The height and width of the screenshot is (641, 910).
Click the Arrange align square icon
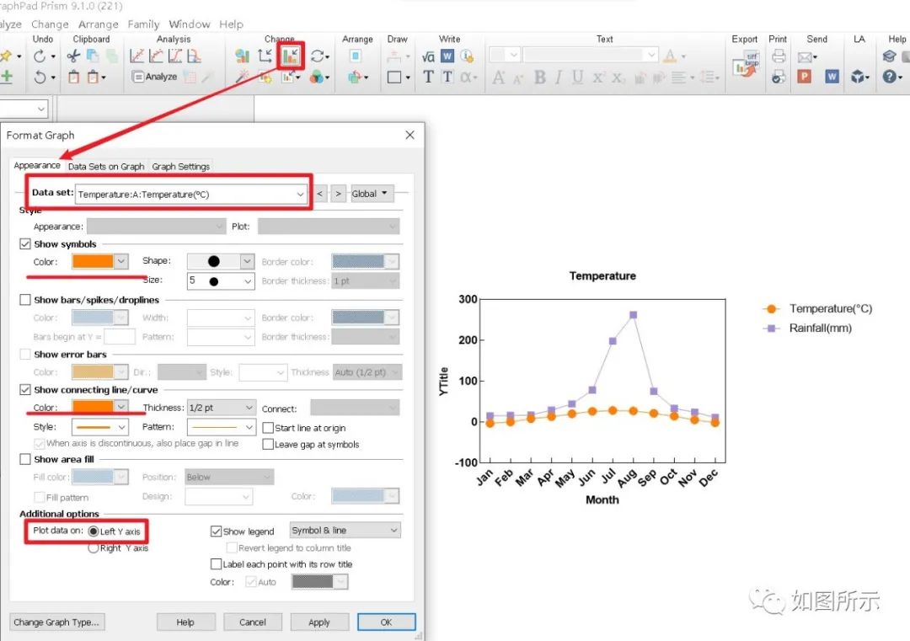click(356, 56)
